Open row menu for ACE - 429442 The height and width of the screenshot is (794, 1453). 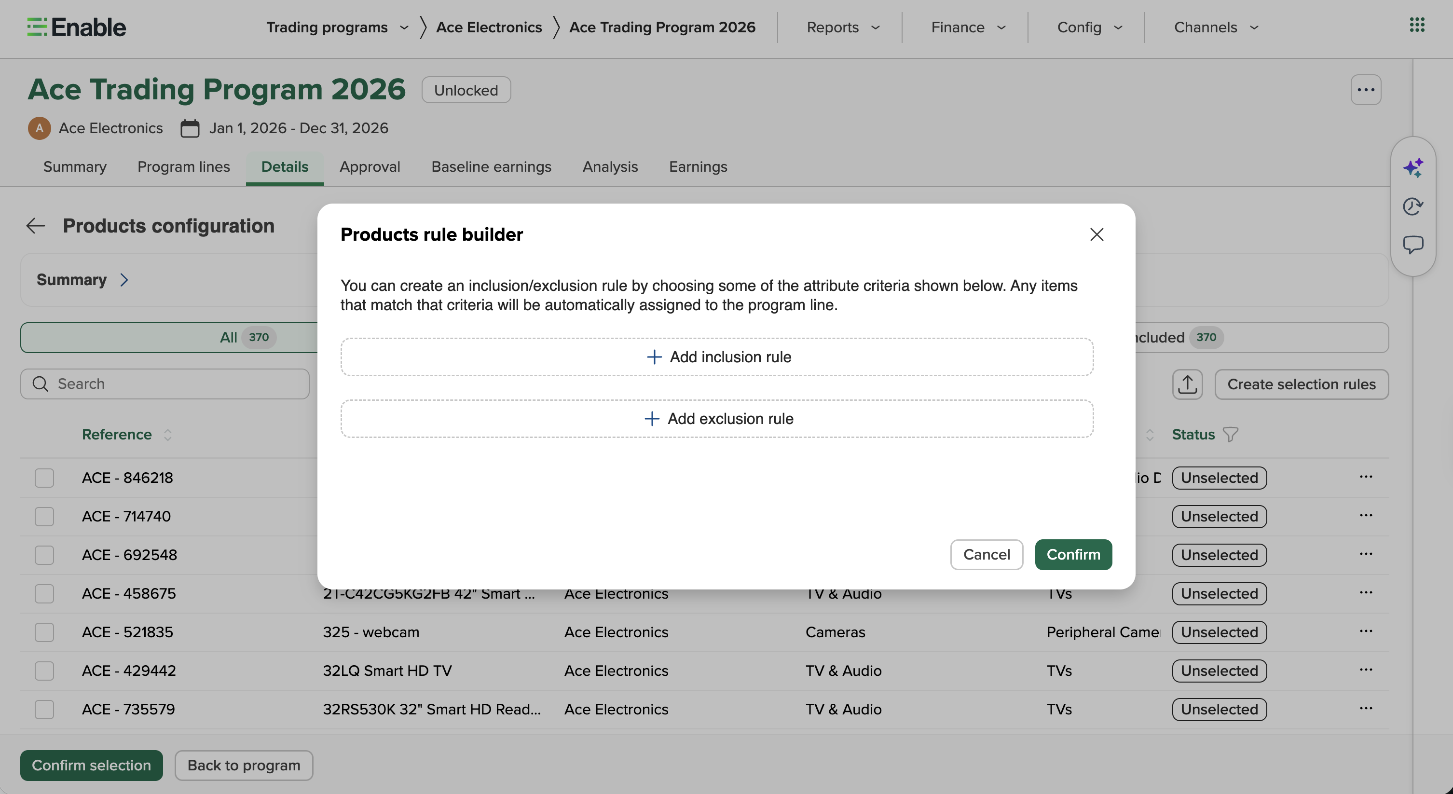coord(1366,670)
